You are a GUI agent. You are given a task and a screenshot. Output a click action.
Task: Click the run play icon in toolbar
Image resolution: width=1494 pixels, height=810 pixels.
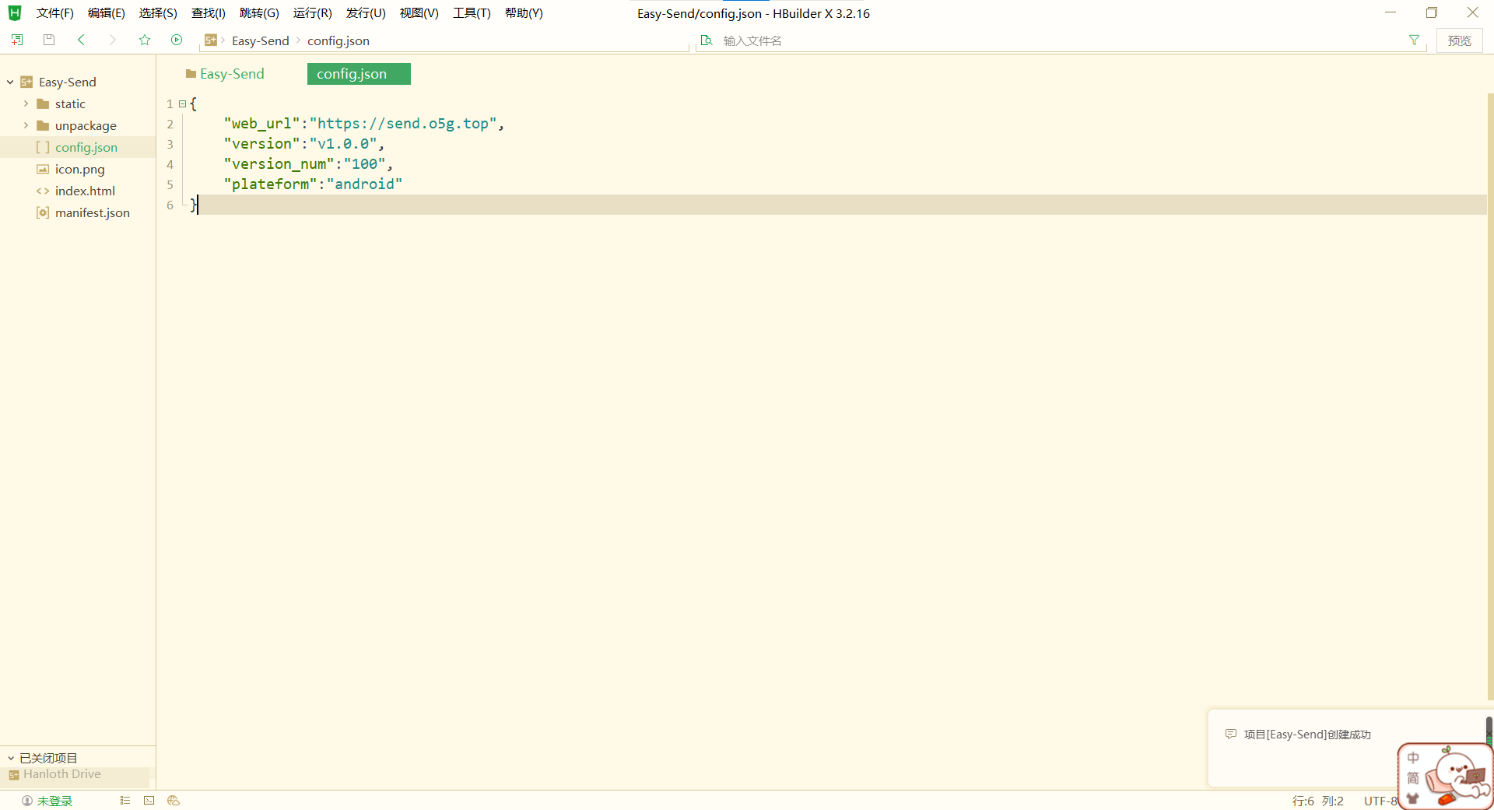[x=177, y=40]
